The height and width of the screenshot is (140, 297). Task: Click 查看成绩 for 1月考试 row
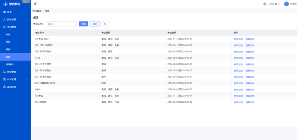click(x=238, y=96)
